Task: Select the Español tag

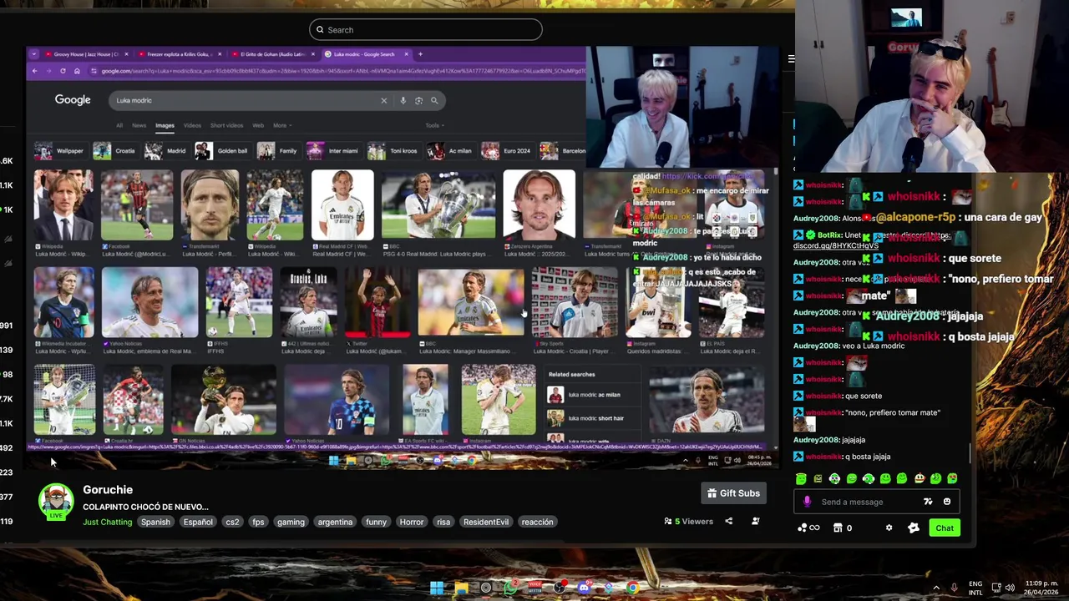Action: [x=198, y=522]
